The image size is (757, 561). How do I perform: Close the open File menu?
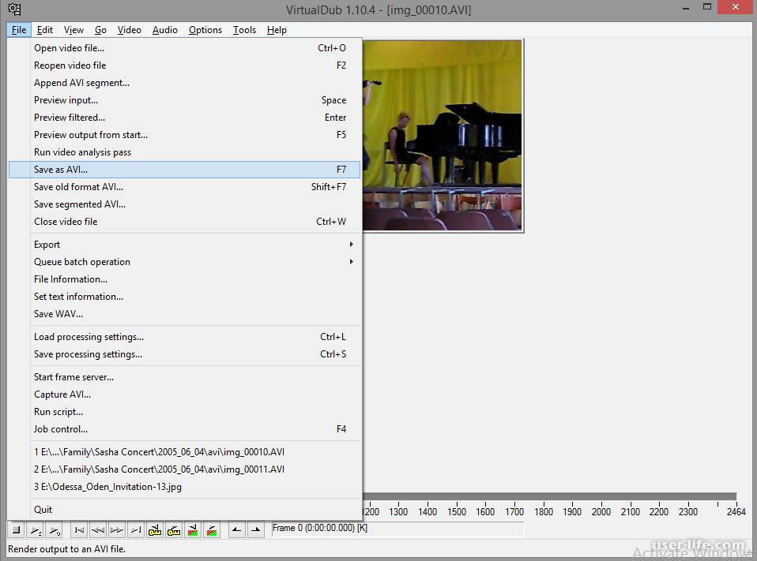19,30
